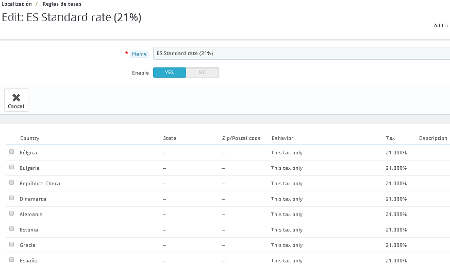Select the Bulgaria row checkbox
The width and height of the screenshot is (450, 267).
(12, 167)
